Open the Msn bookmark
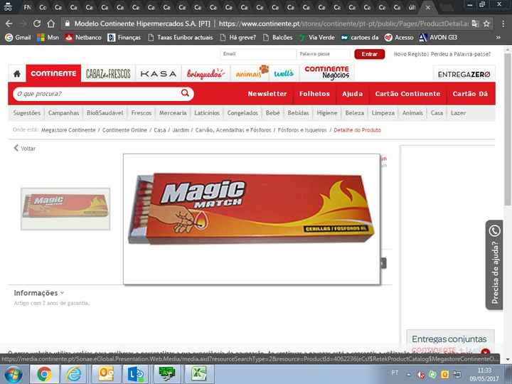This screenshot has width=512, height=384. coord(48,38)
